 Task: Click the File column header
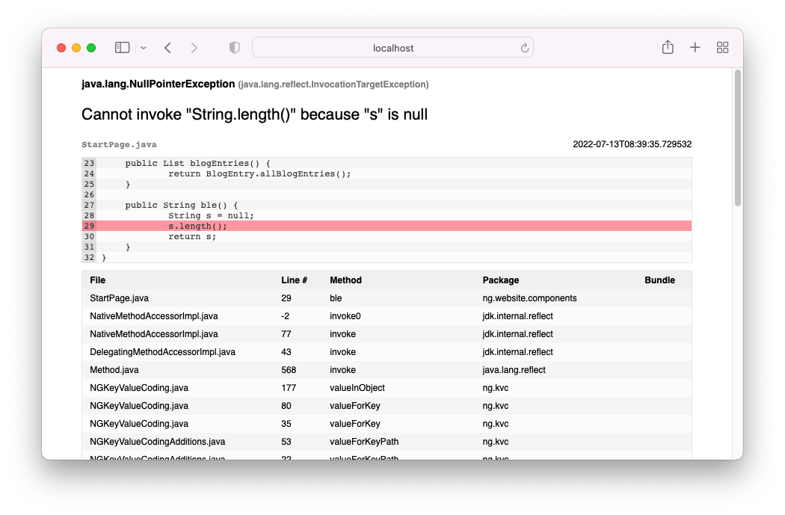point(98,280)
